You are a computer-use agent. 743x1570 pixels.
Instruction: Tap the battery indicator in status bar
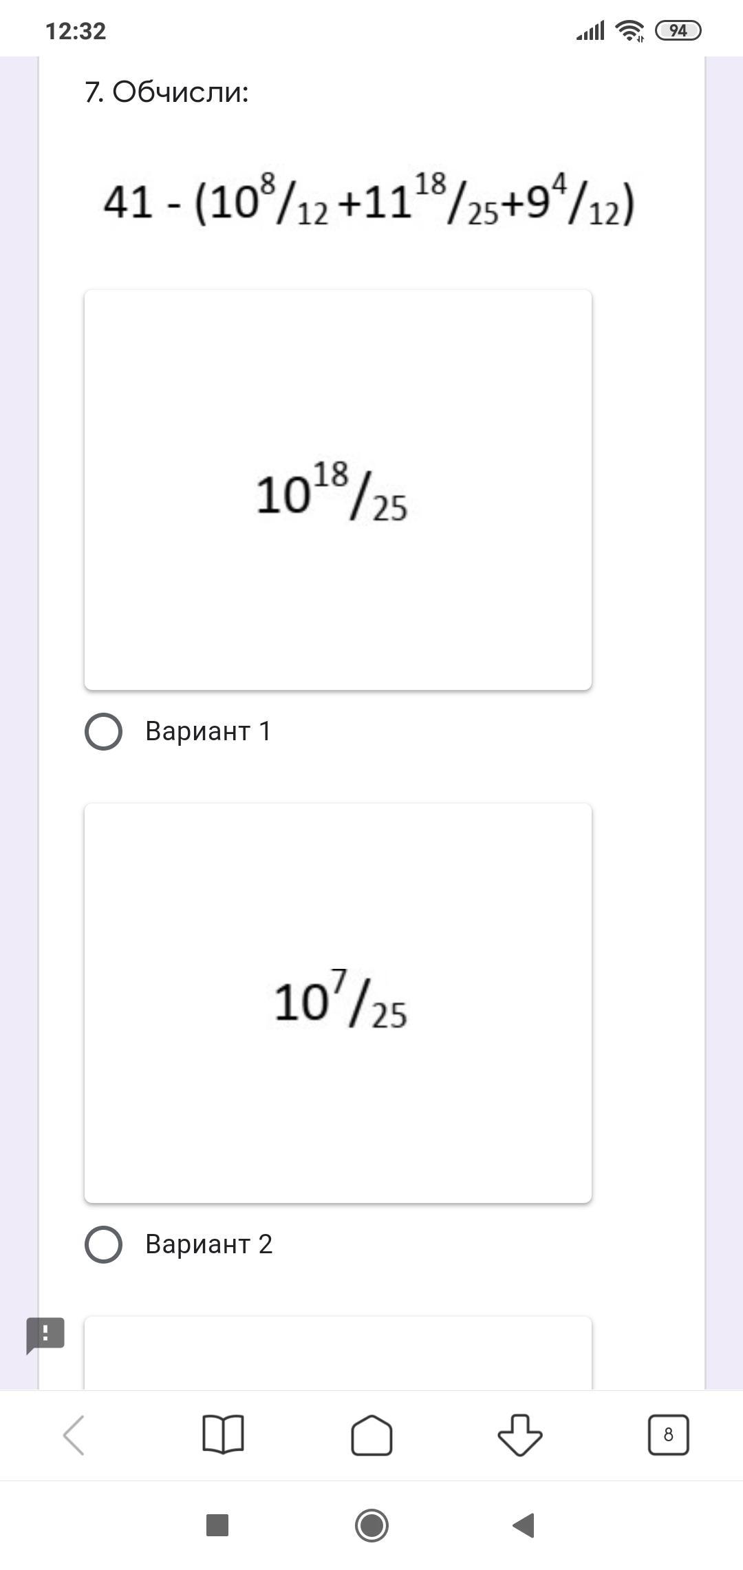click(x=678, y=31)
